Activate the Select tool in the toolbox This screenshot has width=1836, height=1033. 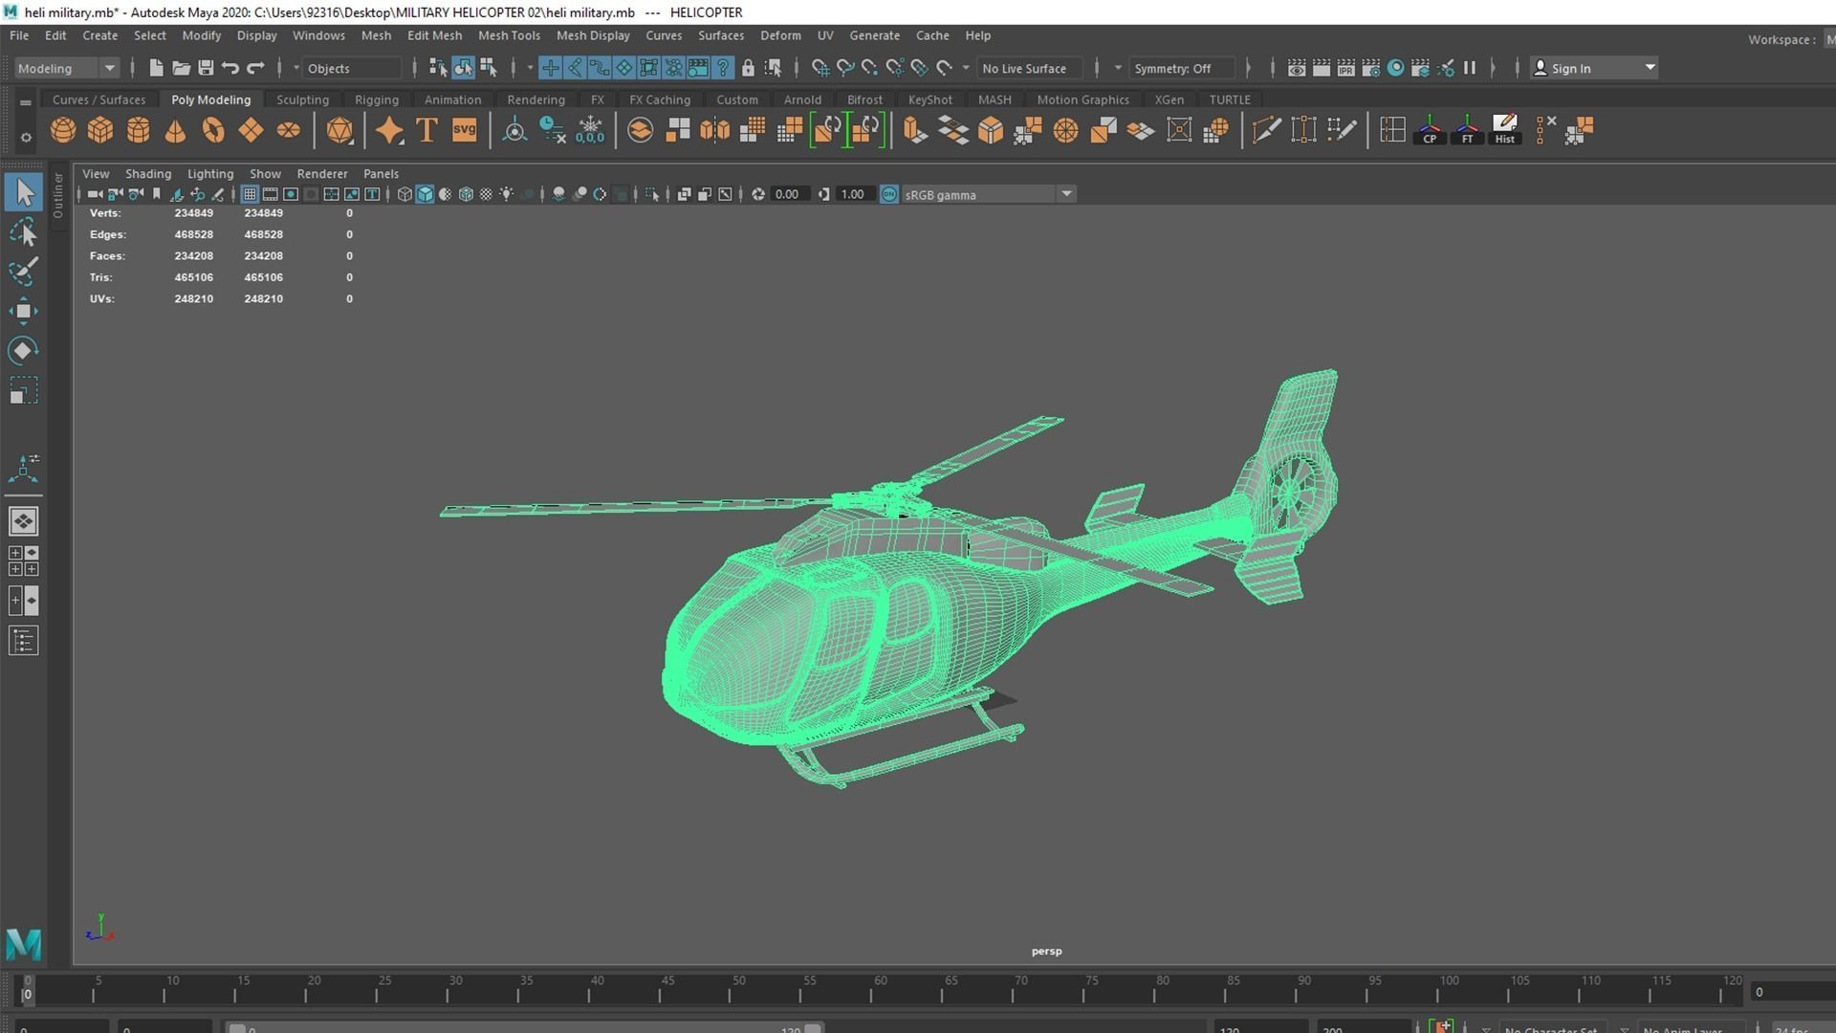tap(24, 193)
